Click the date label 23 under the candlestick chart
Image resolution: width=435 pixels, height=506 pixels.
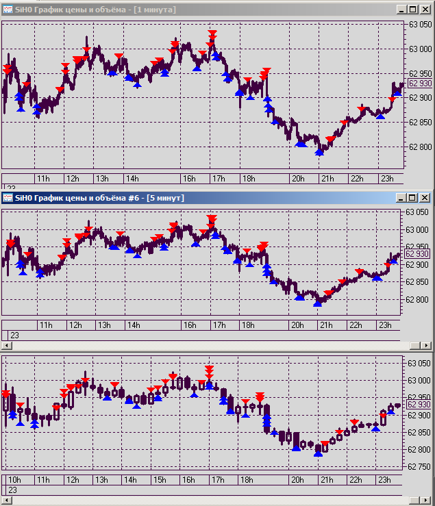[x=12, y=490]
